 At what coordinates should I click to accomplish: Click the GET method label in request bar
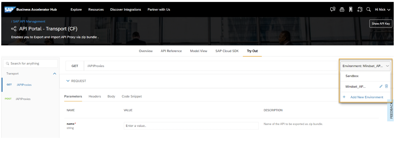pyautogui.click(x=75, y=66)
